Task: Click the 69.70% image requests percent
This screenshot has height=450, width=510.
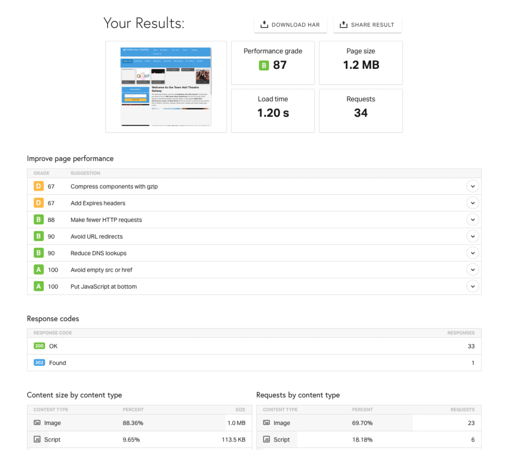Action: (x=363, y=423)
